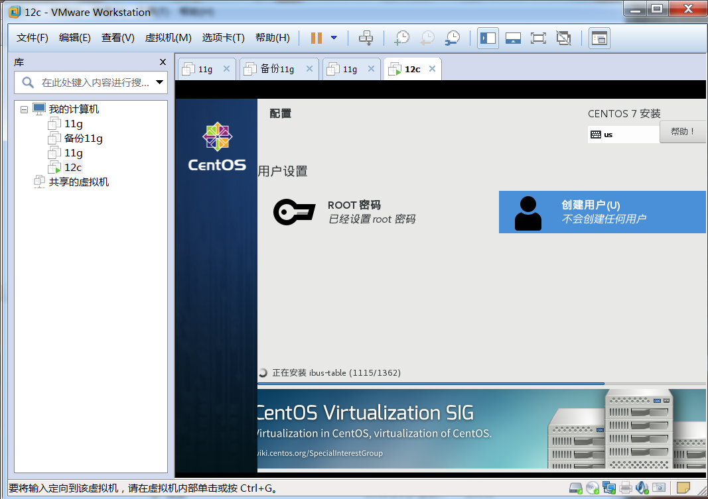Screen dimensions: 708x499
Task: Click the CentOS logo in installer sidebar
Action: [x=217, y=146]
